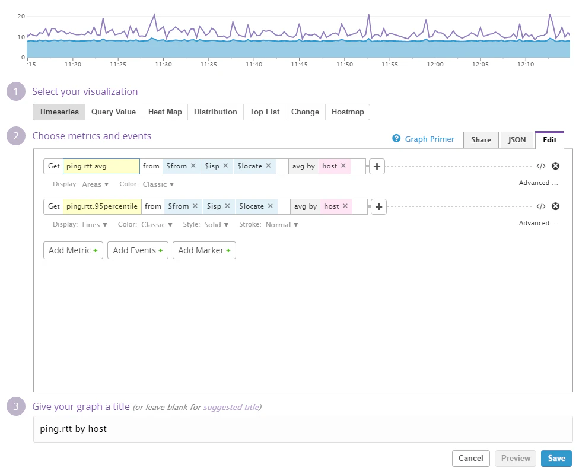Remove host grouping in 95percentile query
Screen dimensions: 579x471
point(345,206)
